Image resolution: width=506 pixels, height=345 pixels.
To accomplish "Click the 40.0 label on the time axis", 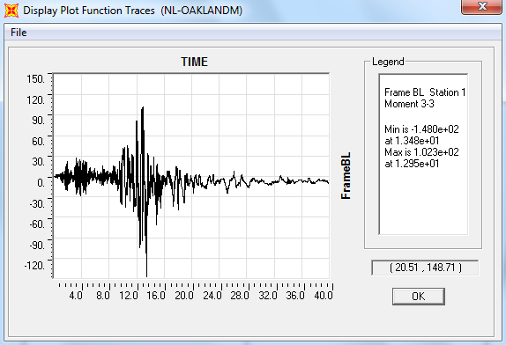I will (x=324, y=296).
